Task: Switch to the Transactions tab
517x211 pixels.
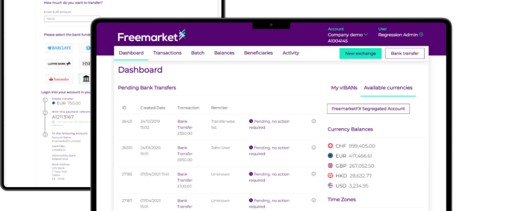Action: 167,53
